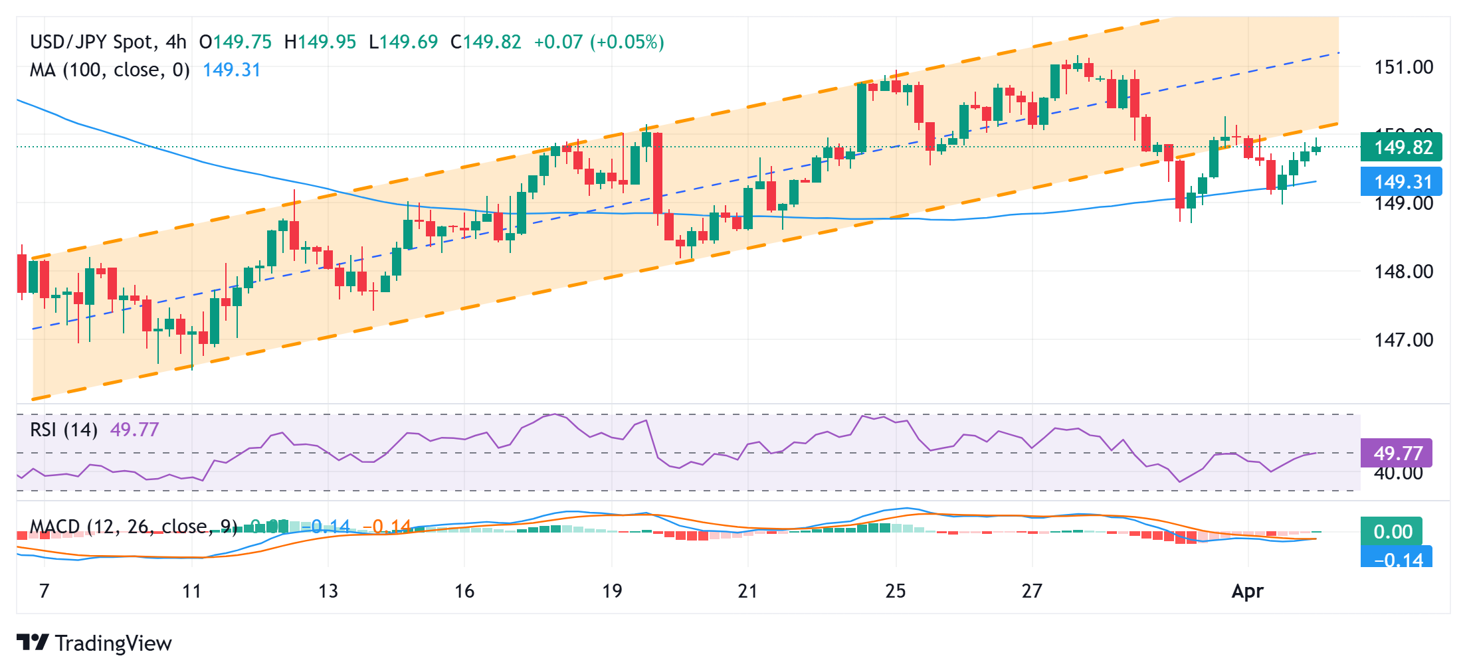Screen dimensions: 1467x672
Task: Click the 149.31 MA value in the legend
Action: (x=231, y=70)
